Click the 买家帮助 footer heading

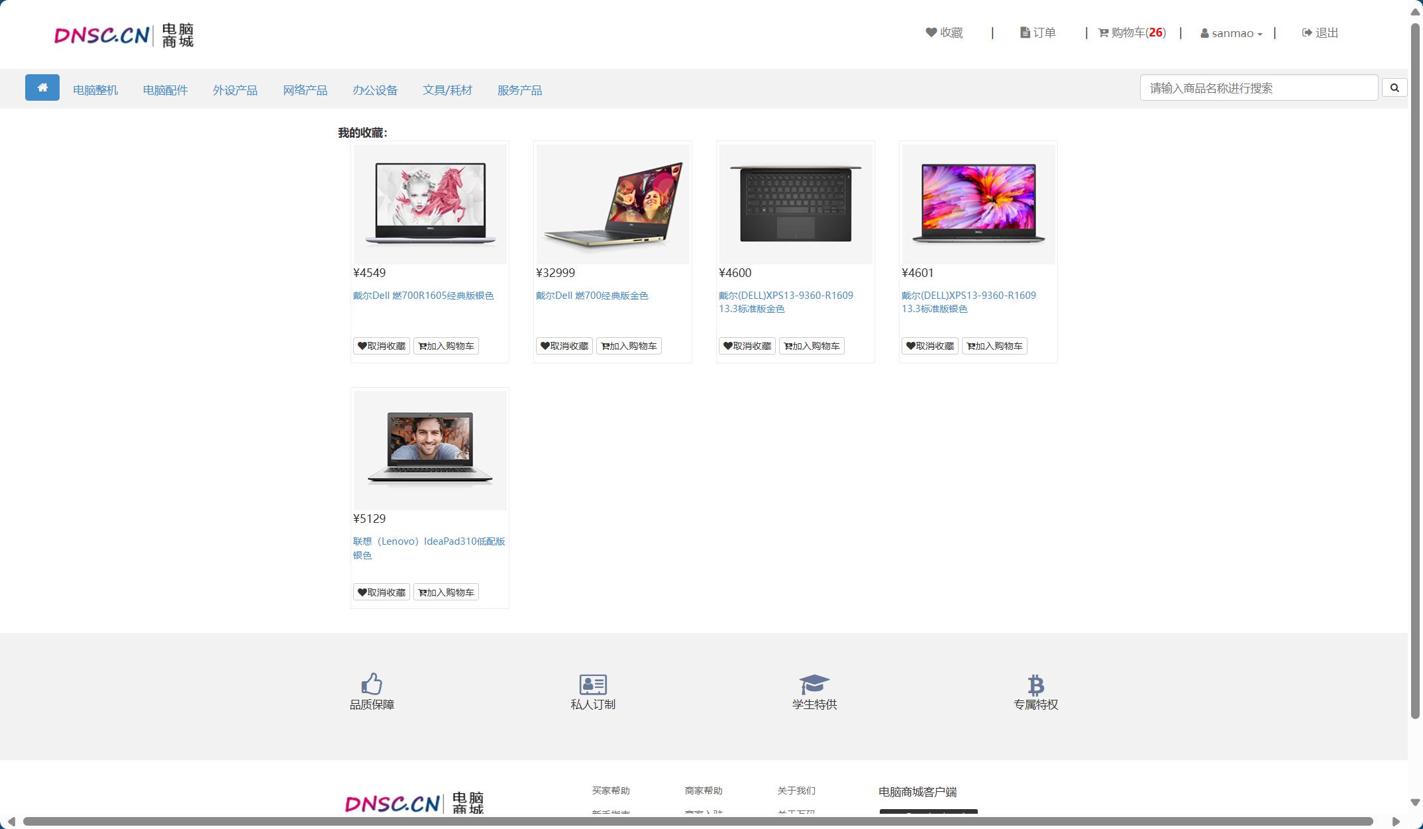coord(611,791)
